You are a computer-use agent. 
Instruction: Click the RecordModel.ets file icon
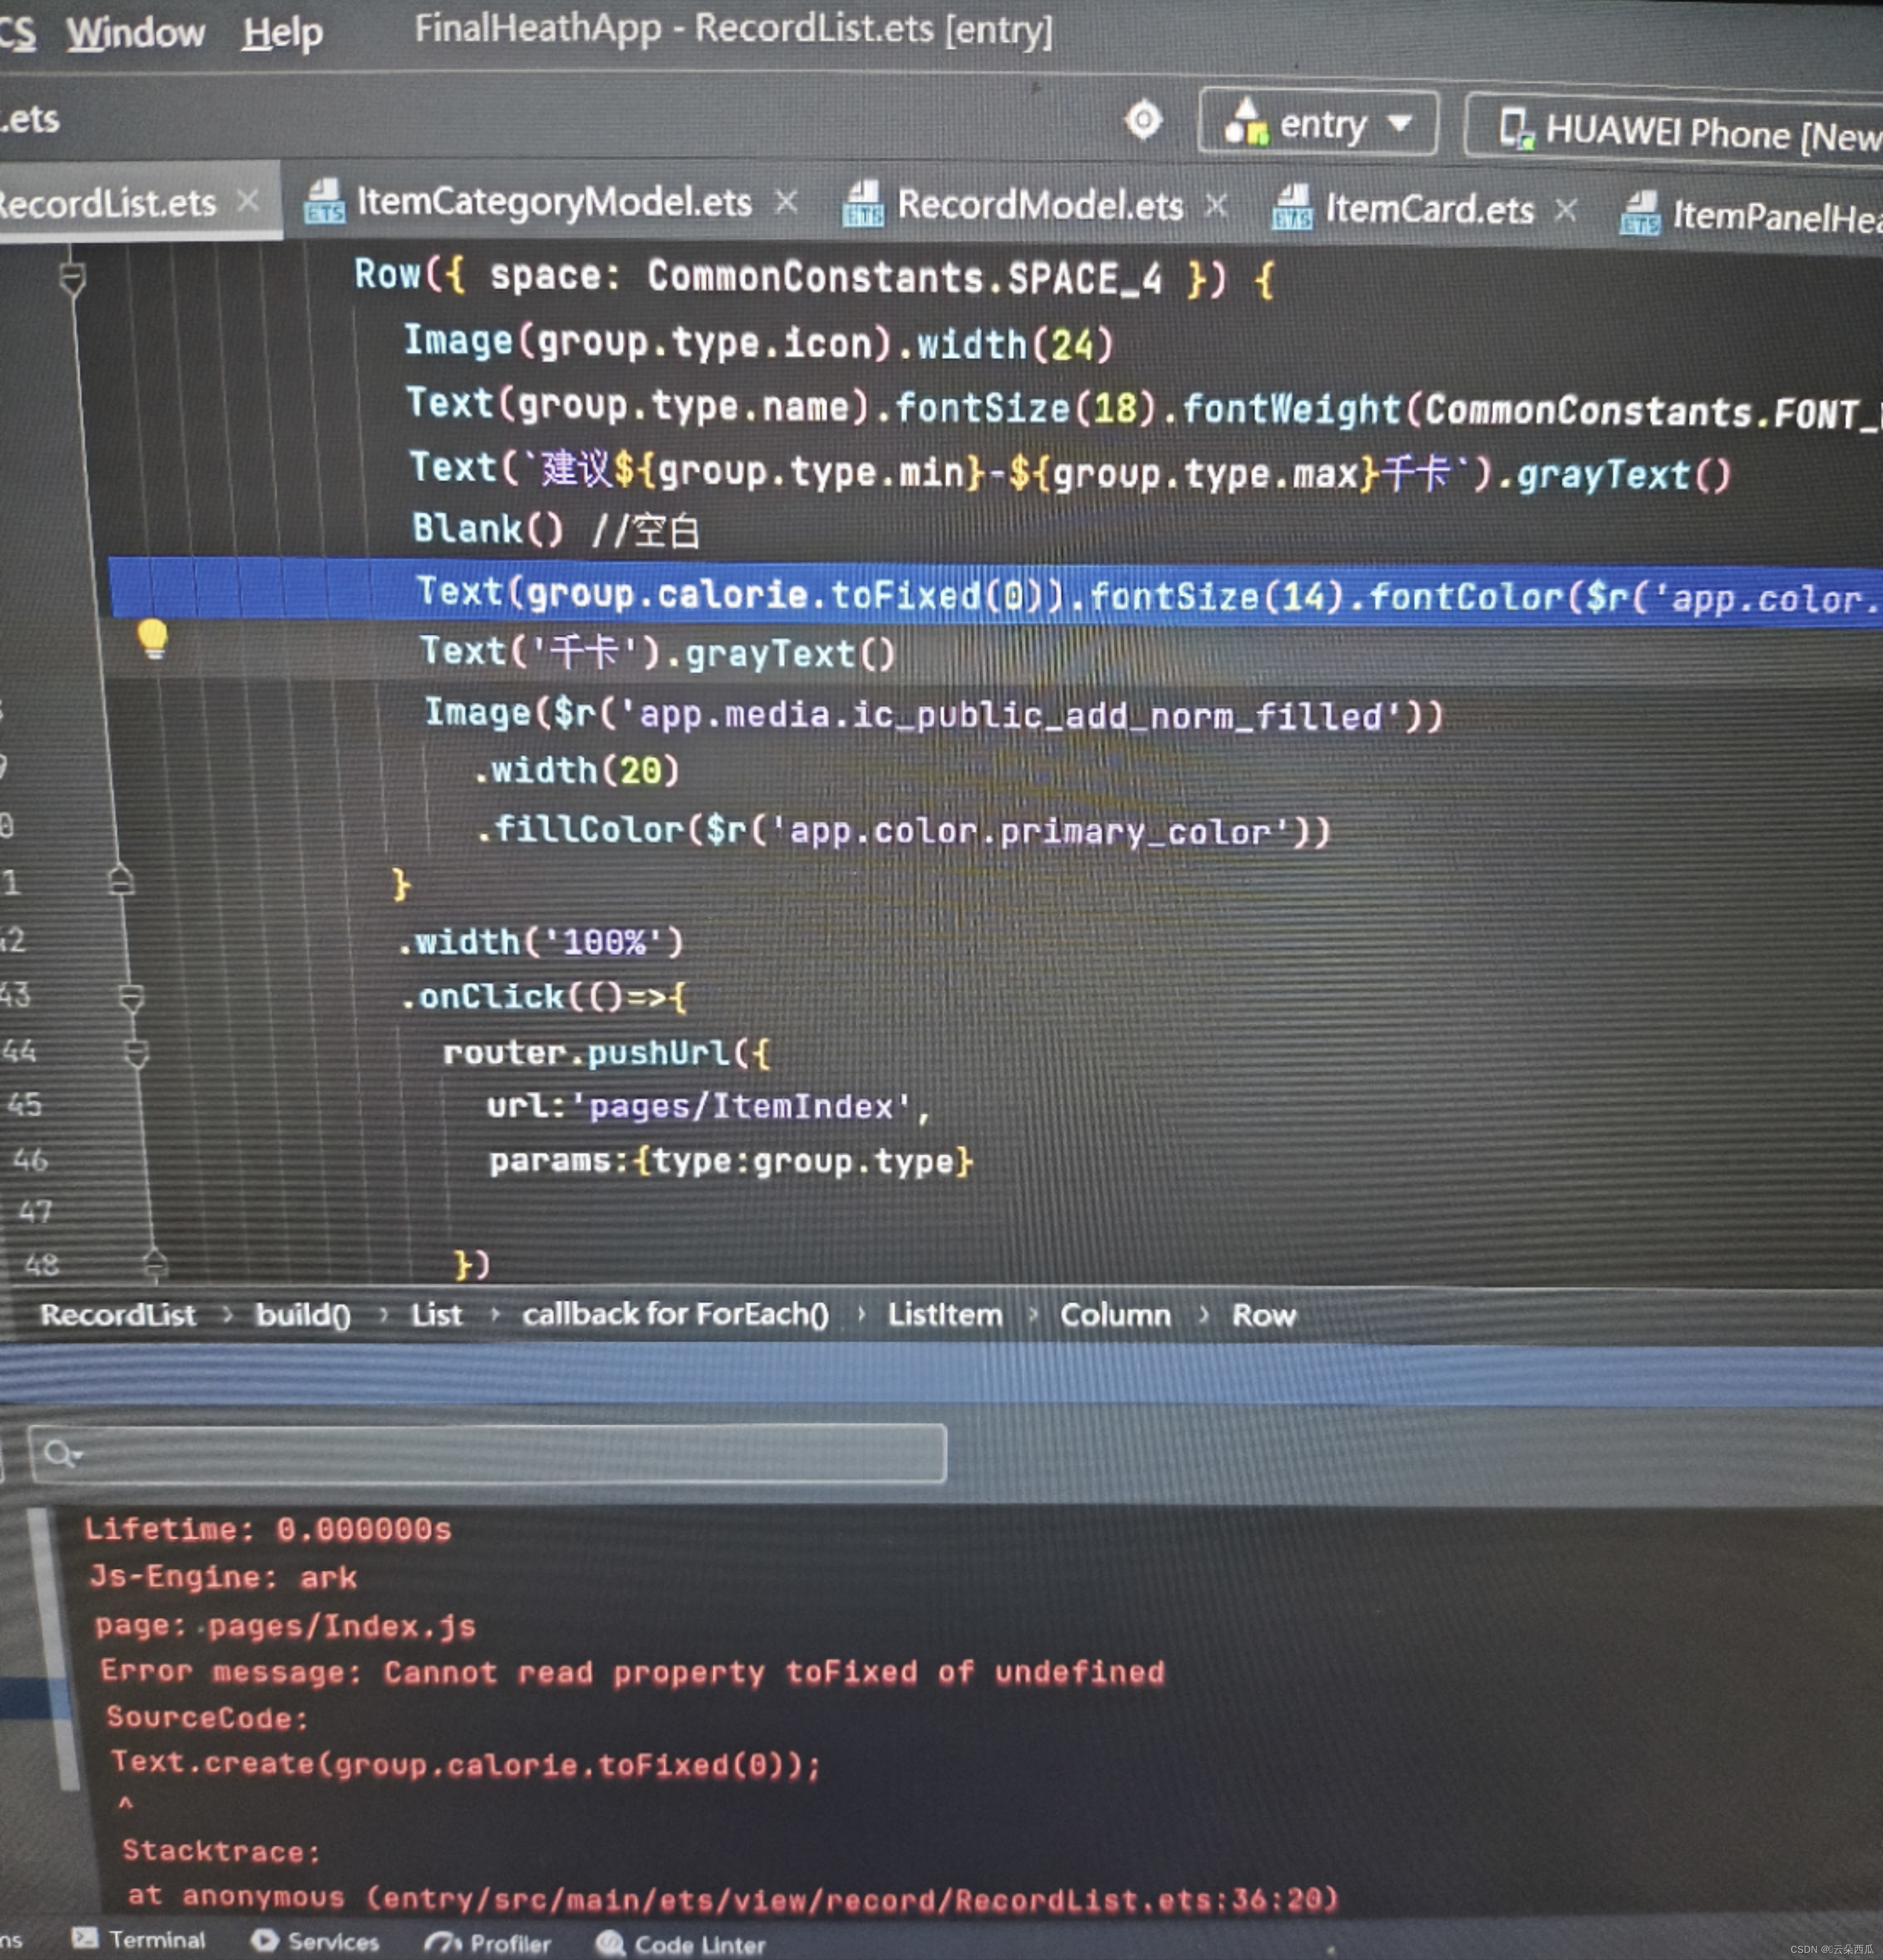tap(863, 204)
